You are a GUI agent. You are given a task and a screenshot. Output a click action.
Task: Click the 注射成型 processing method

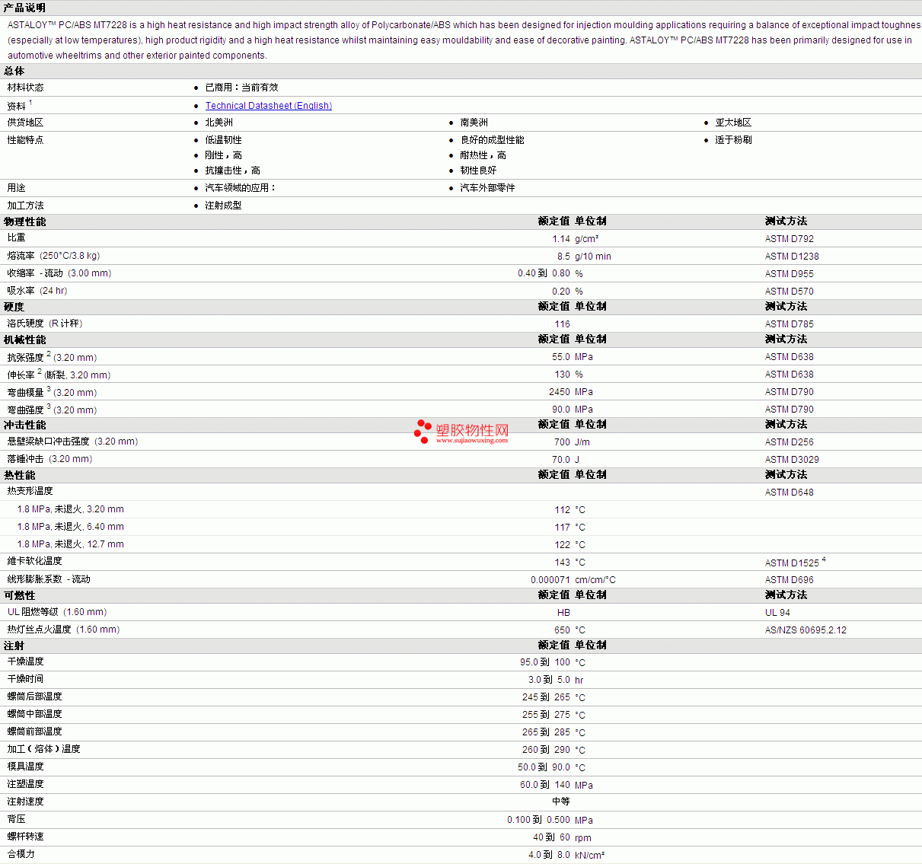pyautogui.click(x=223, y=206)
